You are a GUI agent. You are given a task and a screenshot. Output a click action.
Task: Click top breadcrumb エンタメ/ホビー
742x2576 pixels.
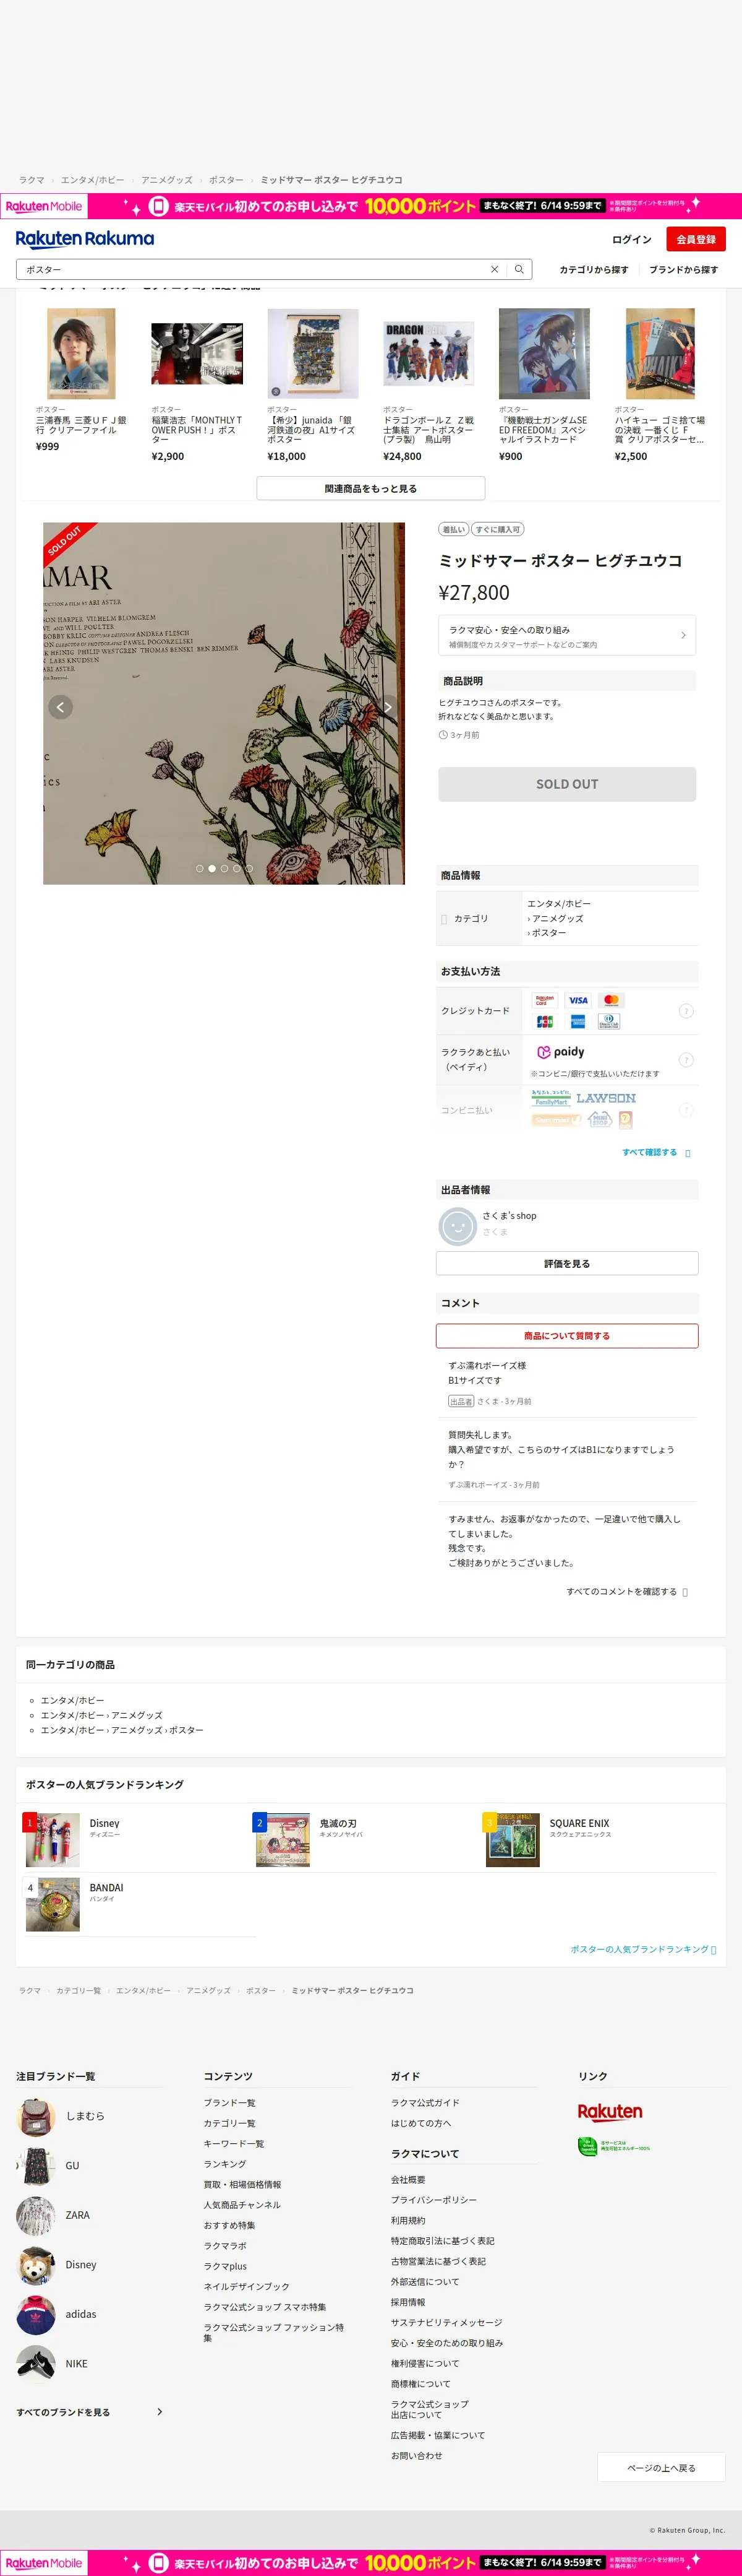tap(93, 180)
